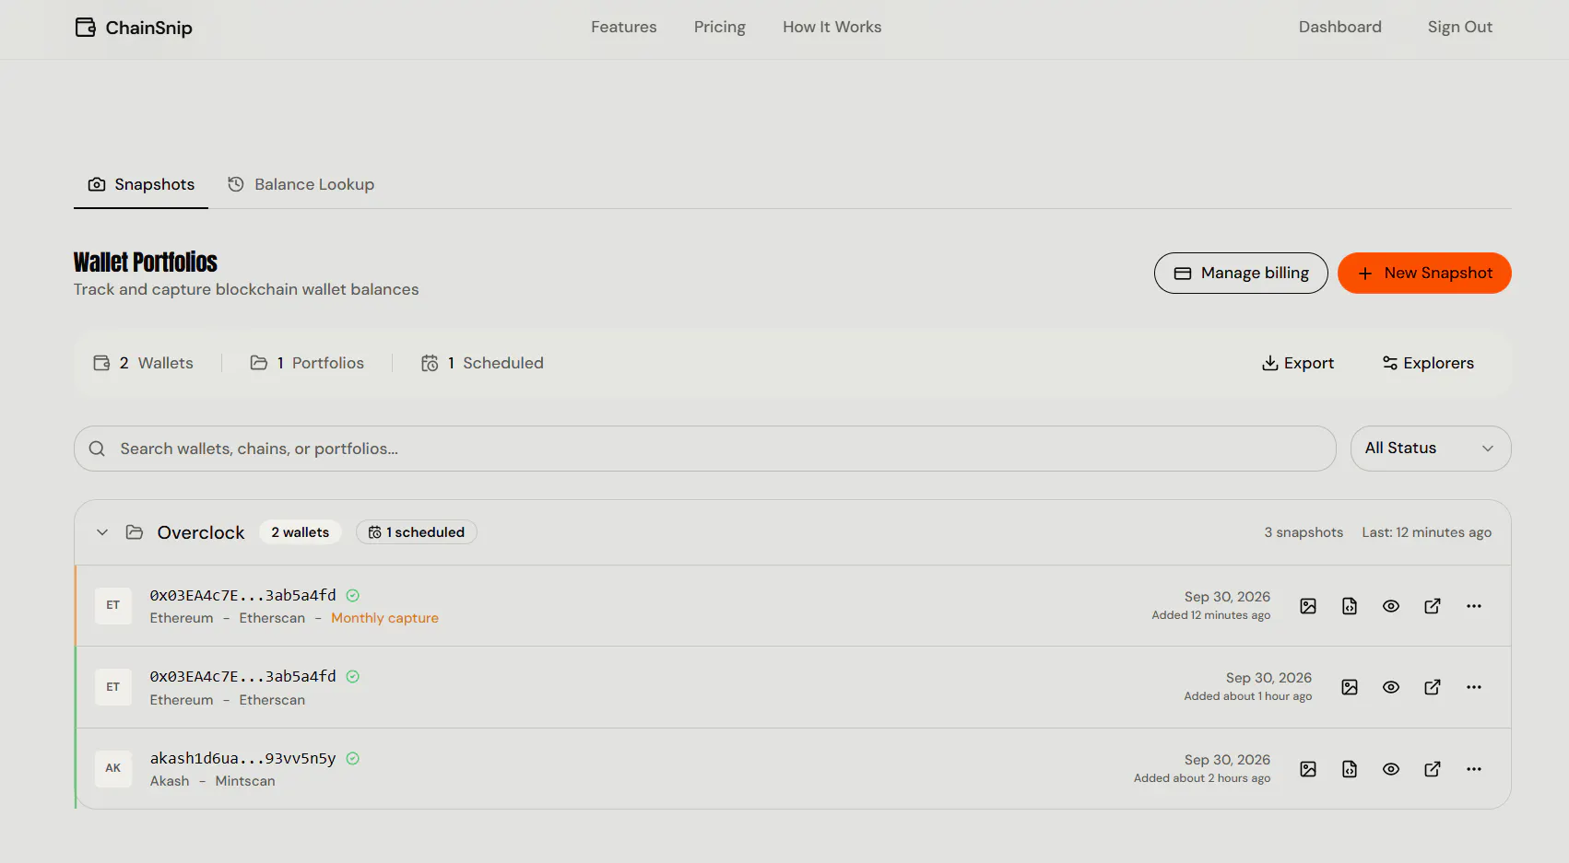The height and width of the screenshot is (863, 1569).
Task: Click the Manage billing button
Action: pyautogui.click(x=1241, y=273)
